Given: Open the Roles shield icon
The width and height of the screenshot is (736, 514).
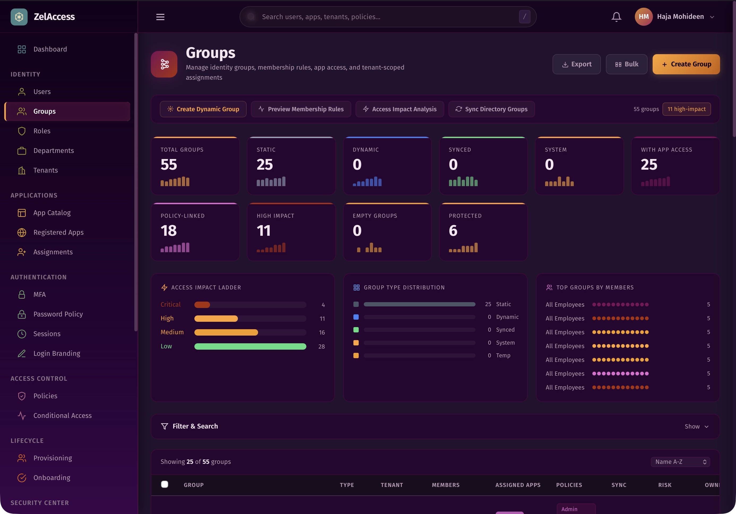Looking at the screenshot, I should coord(22,131).
